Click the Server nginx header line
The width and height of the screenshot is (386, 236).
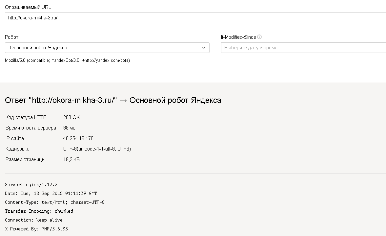click(x=31, y=185)
